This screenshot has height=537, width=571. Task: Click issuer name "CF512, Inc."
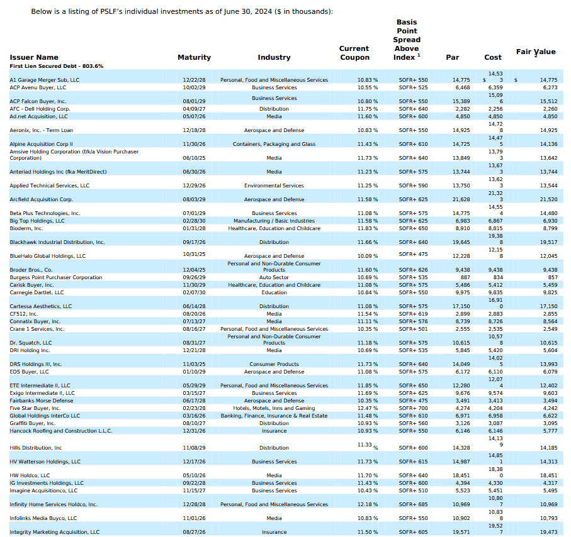24,314
